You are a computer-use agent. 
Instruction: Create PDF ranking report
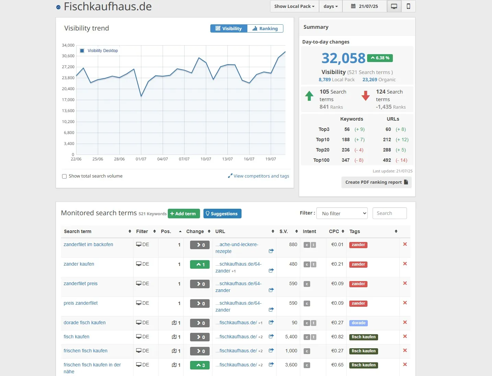(376, 182)
